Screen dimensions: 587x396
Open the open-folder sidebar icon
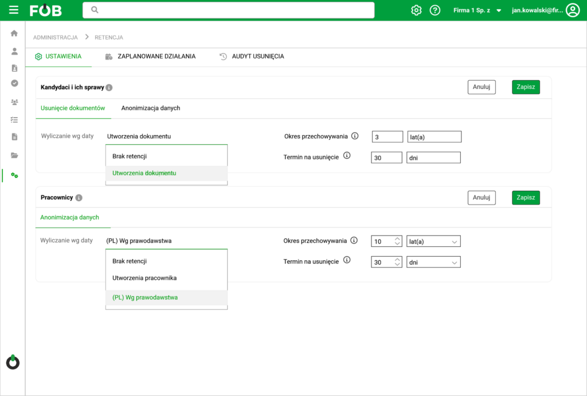click(x=14, y=155)
